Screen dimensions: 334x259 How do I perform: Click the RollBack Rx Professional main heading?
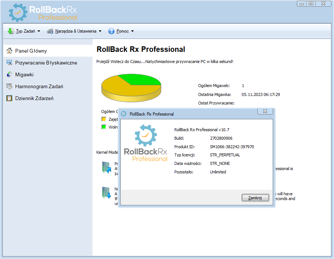click(x=141, y=49)
